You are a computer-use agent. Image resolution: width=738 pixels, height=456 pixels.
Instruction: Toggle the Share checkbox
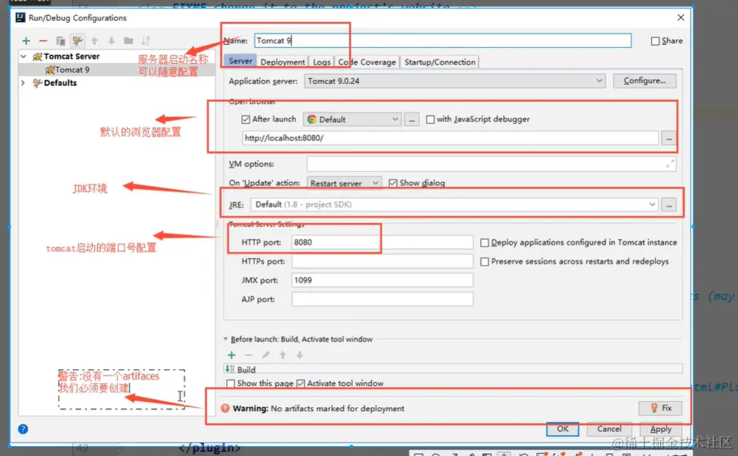click(x=655, y=41)
